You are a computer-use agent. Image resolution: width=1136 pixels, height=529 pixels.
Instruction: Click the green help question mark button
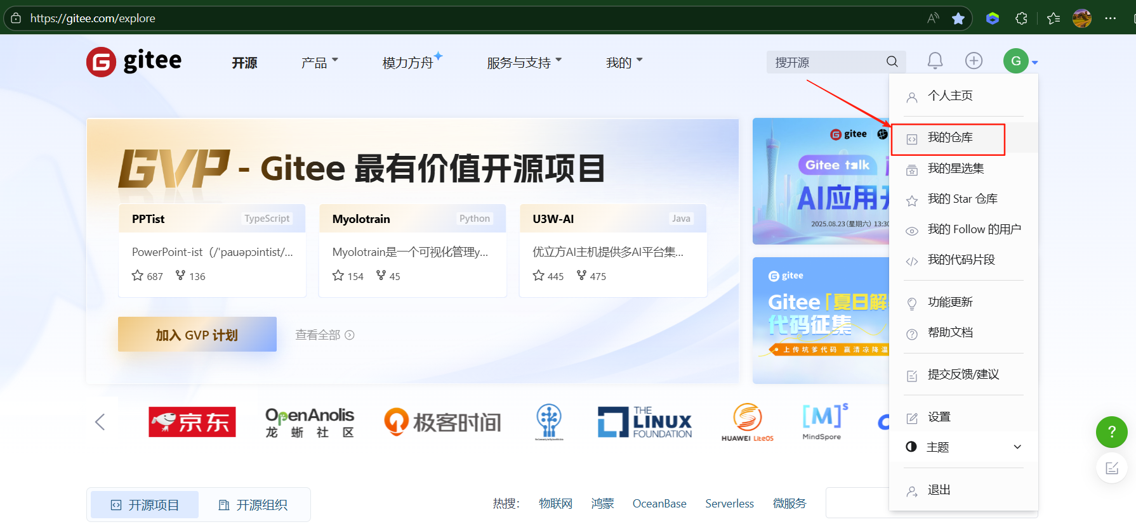pos(1112,432)
